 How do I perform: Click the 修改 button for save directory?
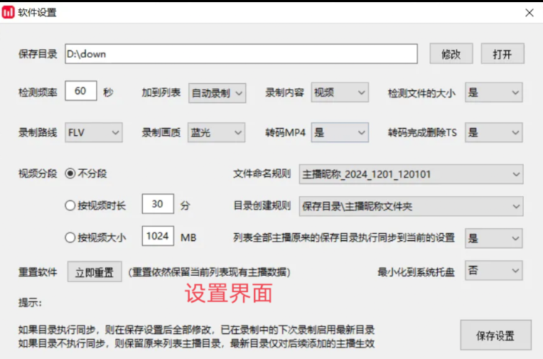pos(451,54)
